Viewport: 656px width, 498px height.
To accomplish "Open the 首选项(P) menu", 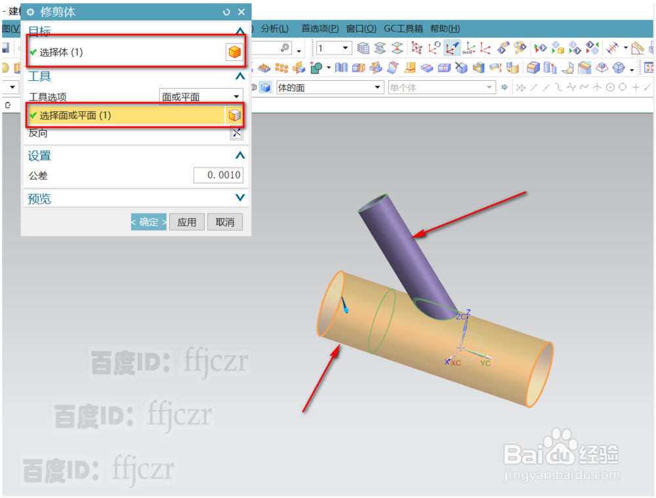I will pos(320,28).
